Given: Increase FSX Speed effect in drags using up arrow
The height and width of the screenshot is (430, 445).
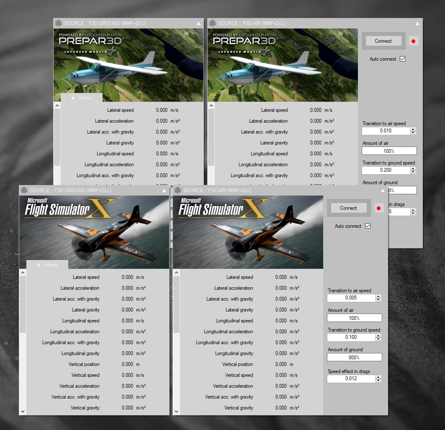Looking at the screenshot, I should coord(378,377).
